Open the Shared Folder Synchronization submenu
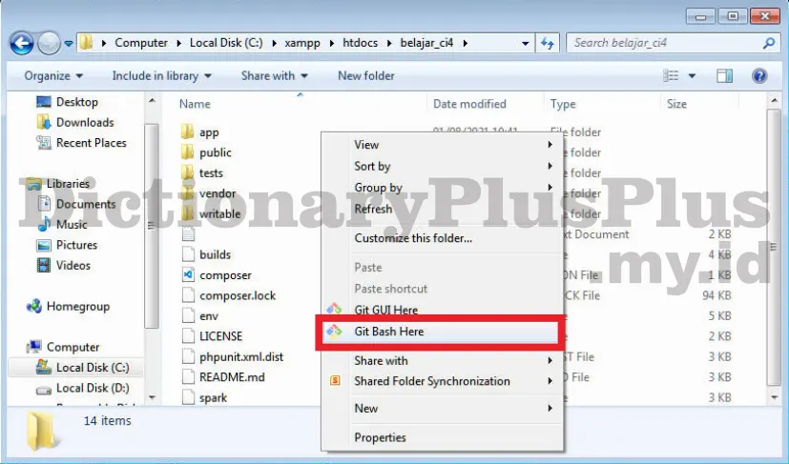The width and height of the screenshot is (789, 464). pos(442,381)
